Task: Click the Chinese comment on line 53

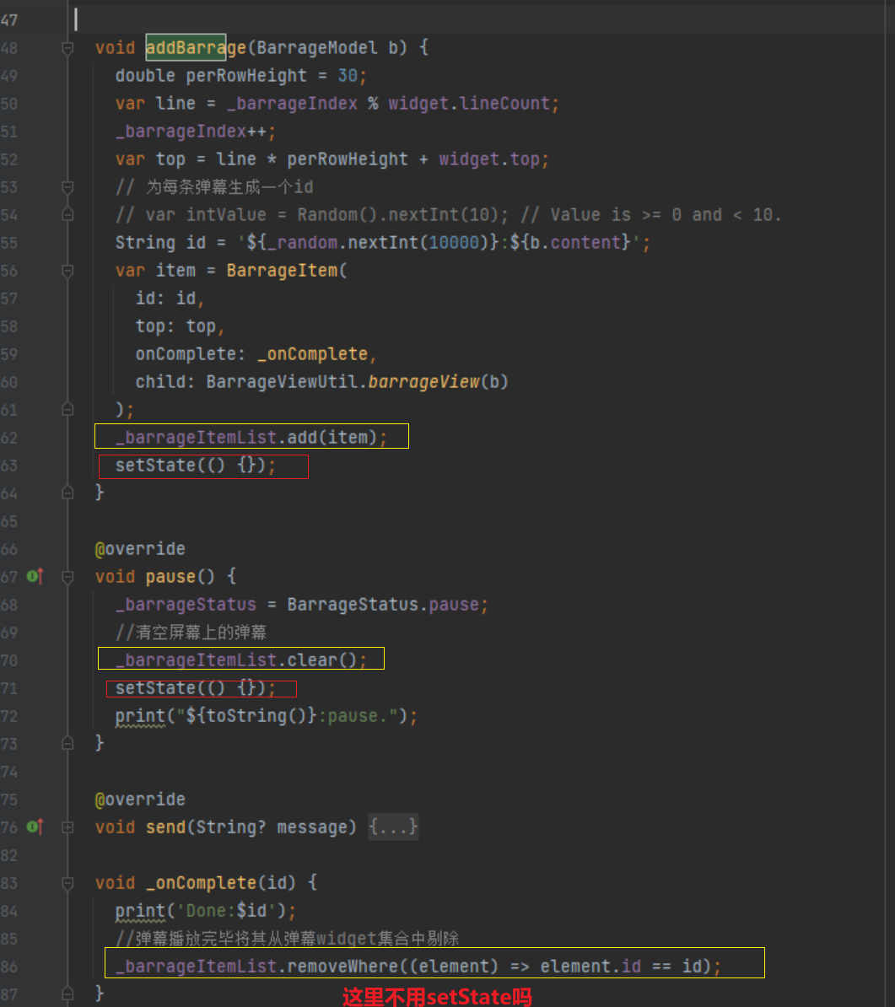Action: 214,187
